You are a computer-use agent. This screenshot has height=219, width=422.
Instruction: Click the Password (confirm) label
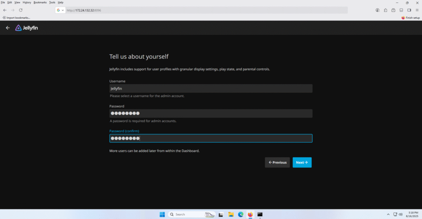[124, 131]
